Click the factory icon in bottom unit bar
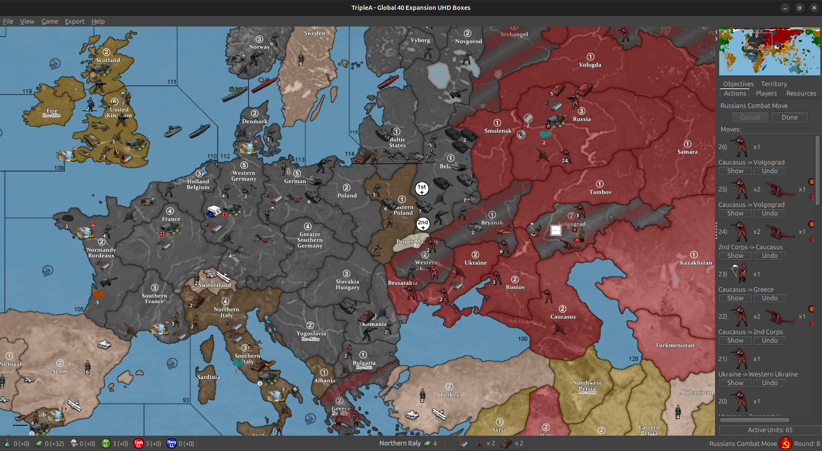The width and height of the screenshot is (822, 451). coord(462,443)
